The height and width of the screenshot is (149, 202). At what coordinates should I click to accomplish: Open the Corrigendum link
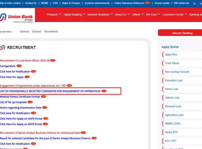click(x=8, y=66)
